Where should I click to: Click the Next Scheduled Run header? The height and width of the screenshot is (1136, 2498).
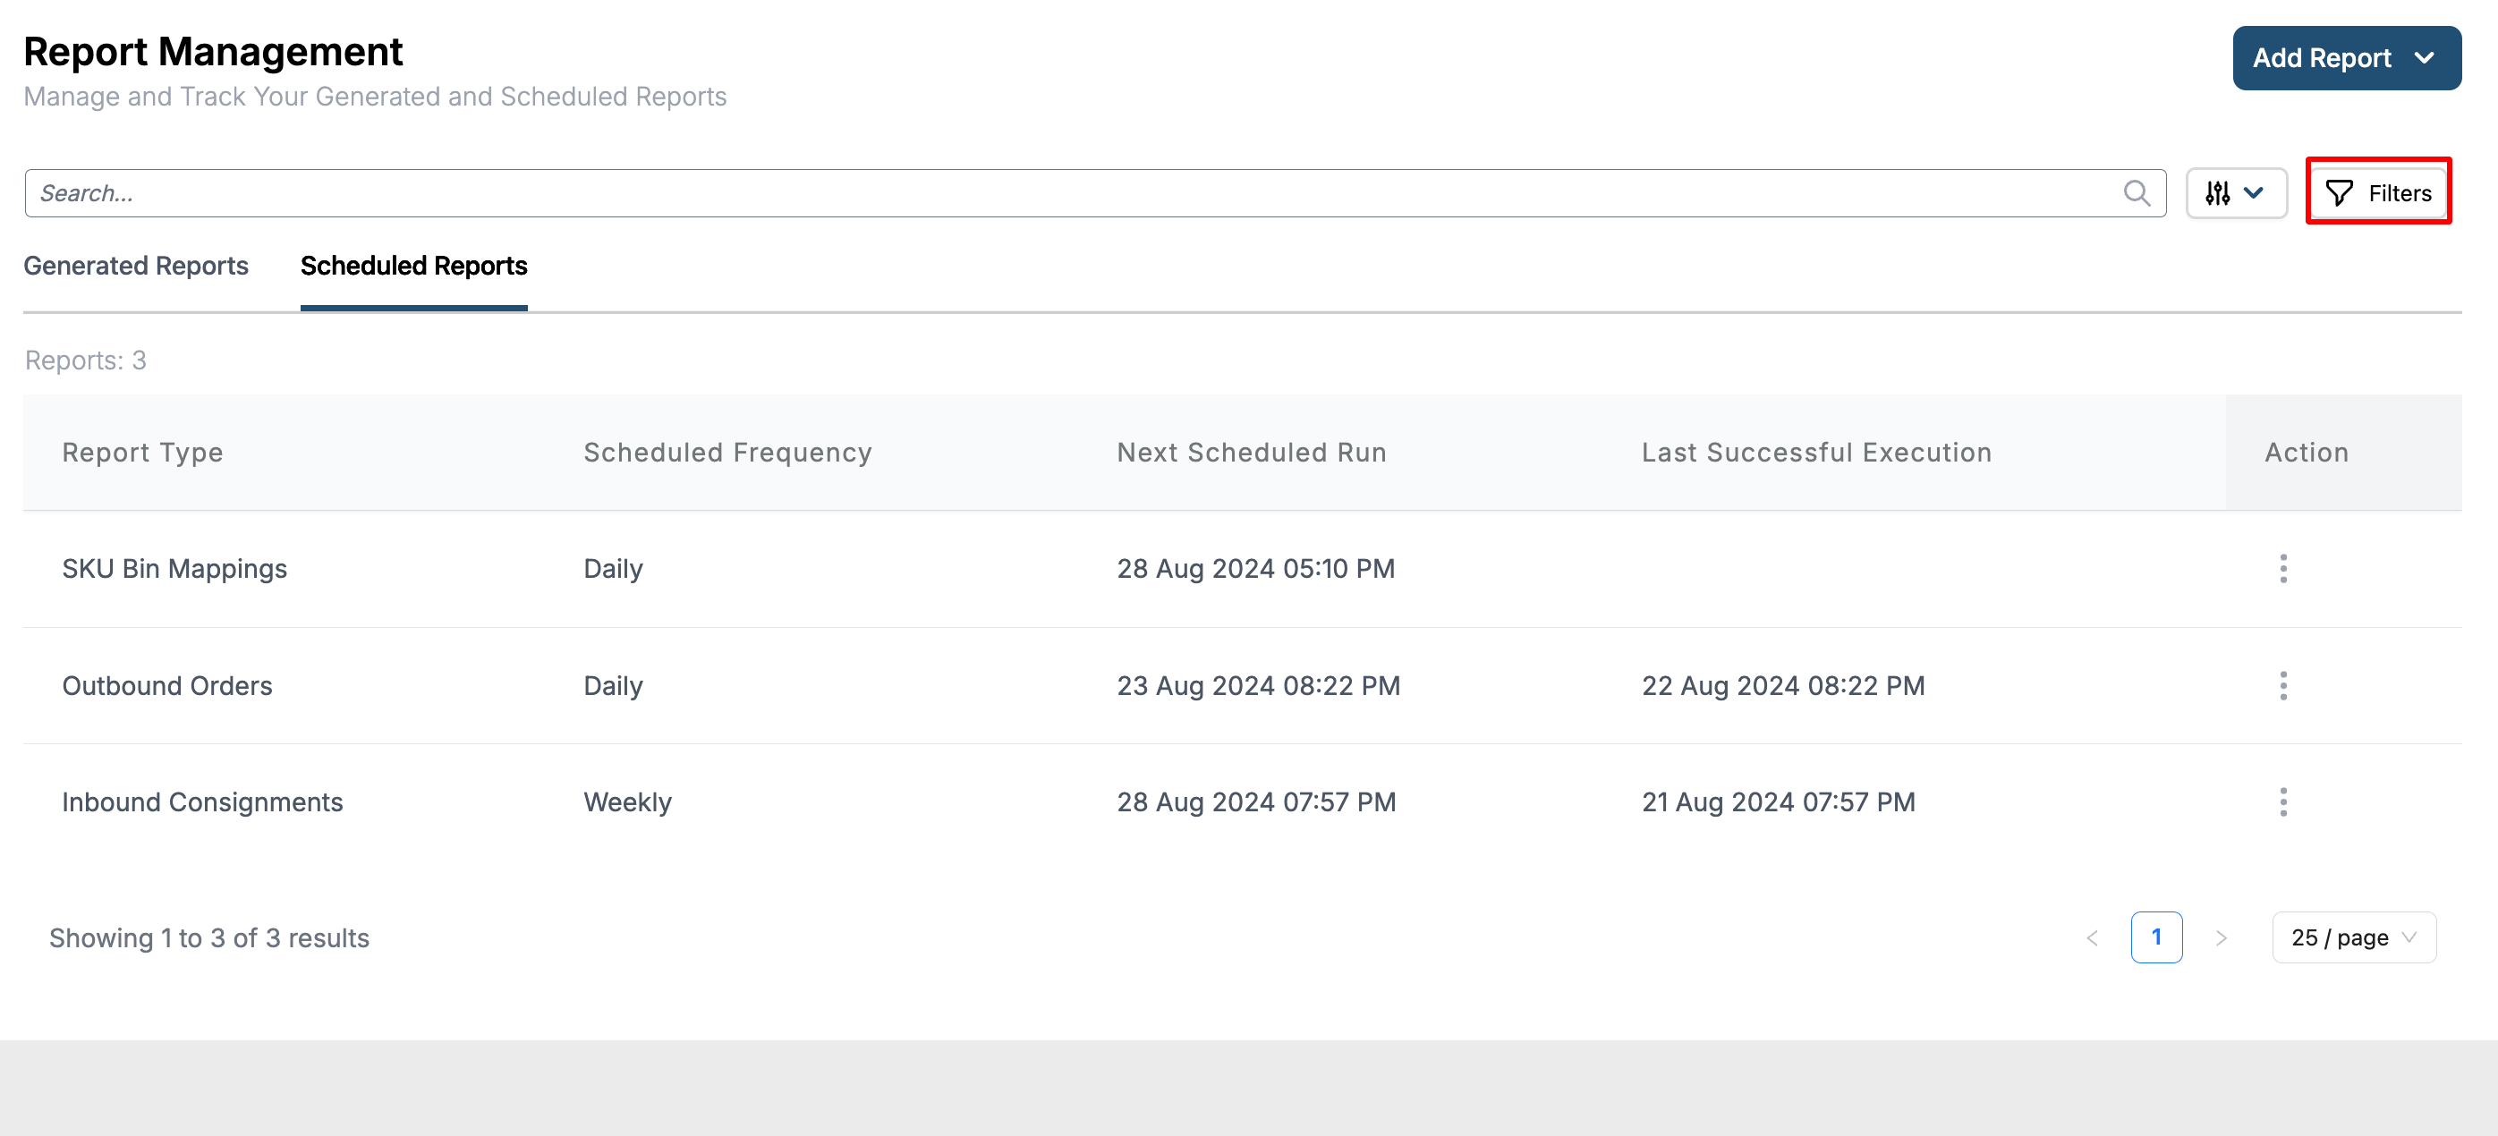coord(1251,453)
